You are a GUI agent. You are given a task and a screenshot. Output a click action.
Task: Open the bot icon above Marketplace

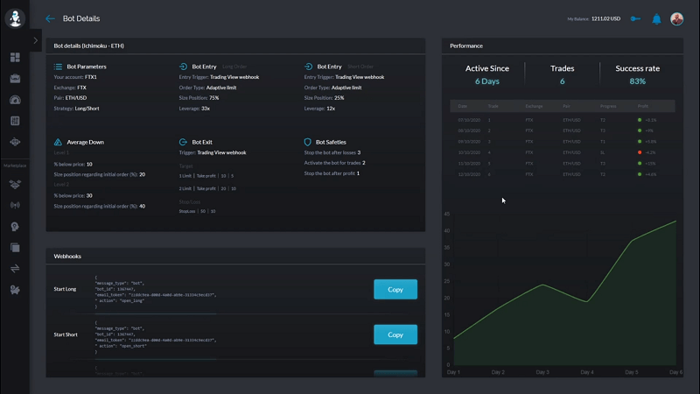[15, 142]
